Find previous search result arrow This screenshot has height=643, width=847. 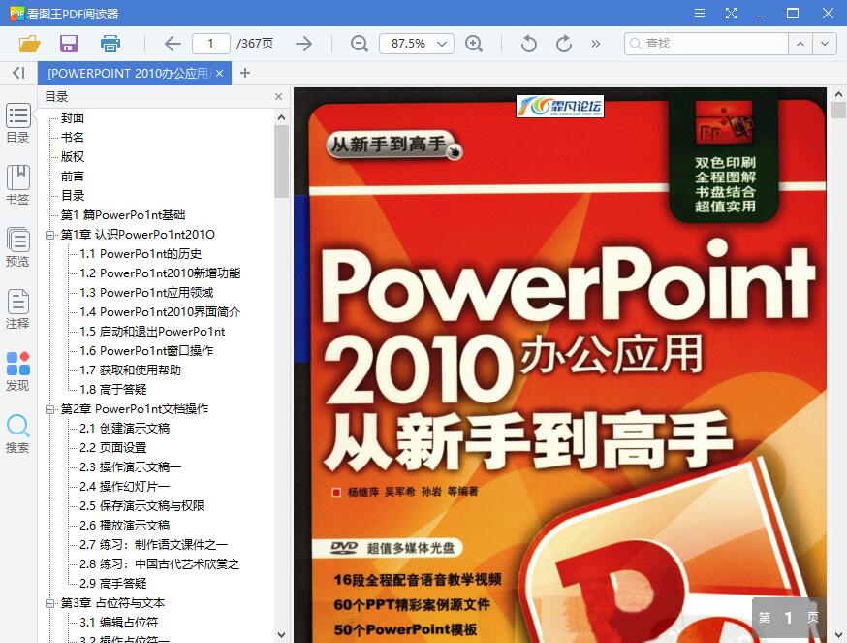click(x=800, y=44)
